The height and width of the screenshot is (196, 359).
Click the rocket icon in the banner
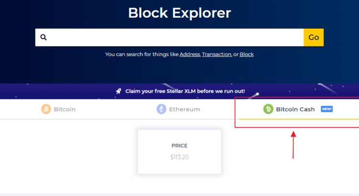(x=118, y=91)
